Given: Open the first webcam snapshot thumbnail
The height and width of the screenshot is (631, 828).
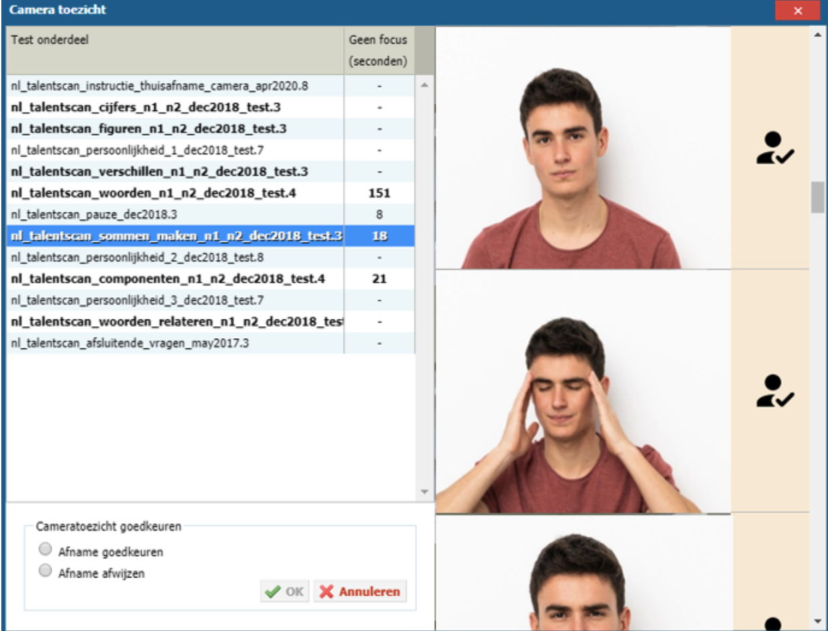Looking at the screenshot, I should click(583, 148).
